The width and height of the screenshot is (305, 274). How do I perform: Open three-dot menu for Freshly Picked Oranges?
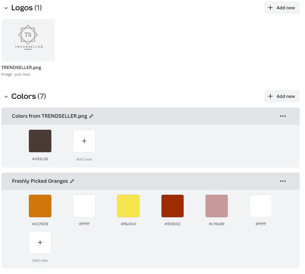282,181
